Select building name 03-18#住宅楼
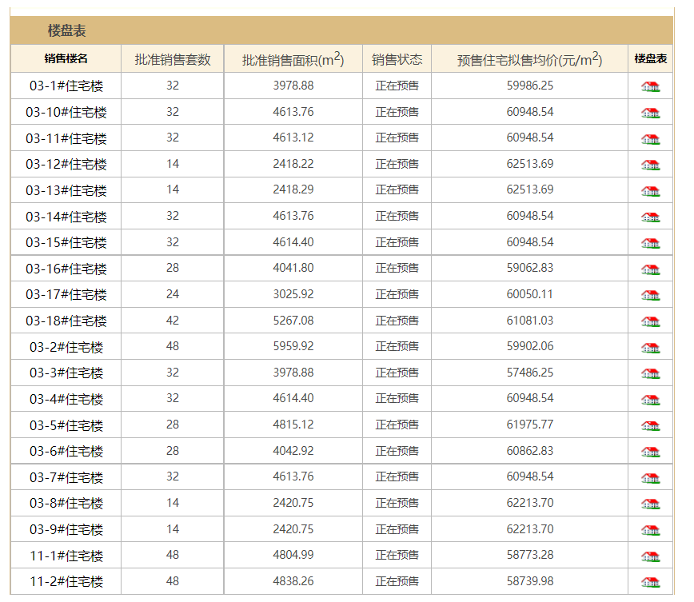 tap(66, 321)
